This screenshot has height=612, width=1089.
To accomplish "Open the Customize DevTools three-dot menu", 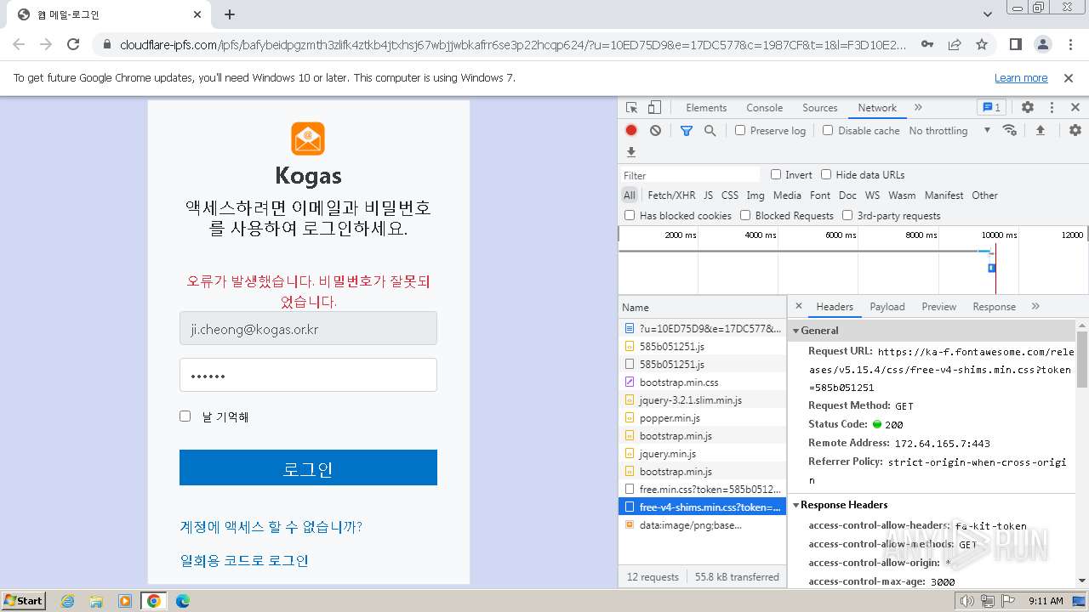I will (x=1052, y=108).
